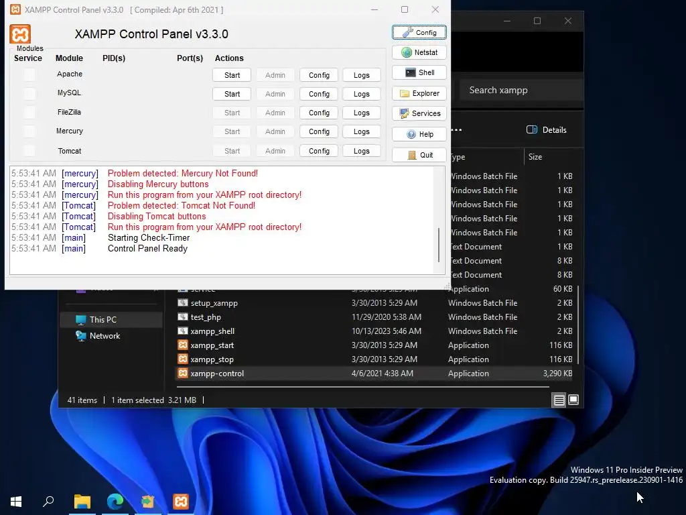Open Config for the Tomcat module
This screenshot has width=686, height=515.
(x=318, y=151)
